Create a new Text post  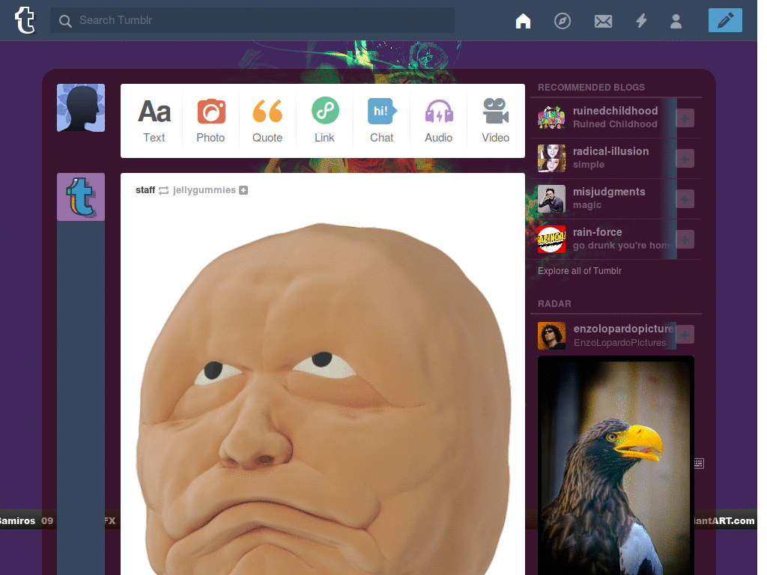pyautogui.click(x=154, y=121)
